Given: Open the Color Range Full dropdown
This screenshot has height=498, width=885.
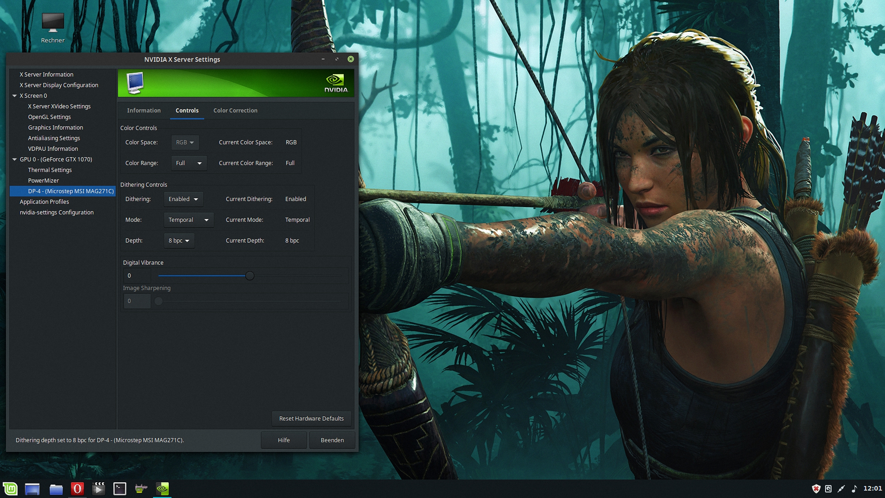Looking at the screenshot, I should pyautogui.click(x=189, y=163).
